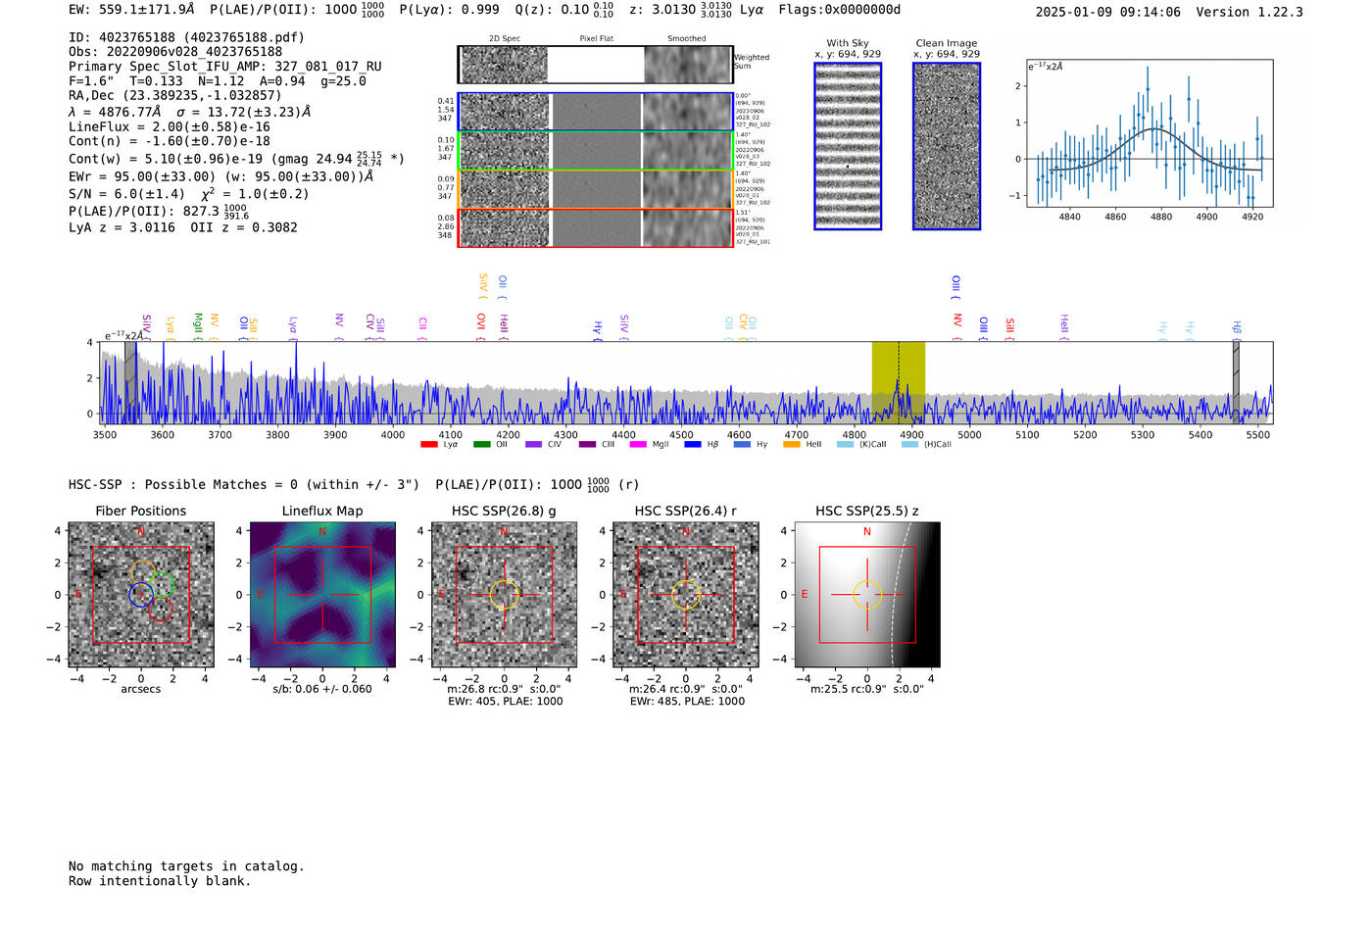
Task: Open the Clean Image cutout
Action: 947,146
